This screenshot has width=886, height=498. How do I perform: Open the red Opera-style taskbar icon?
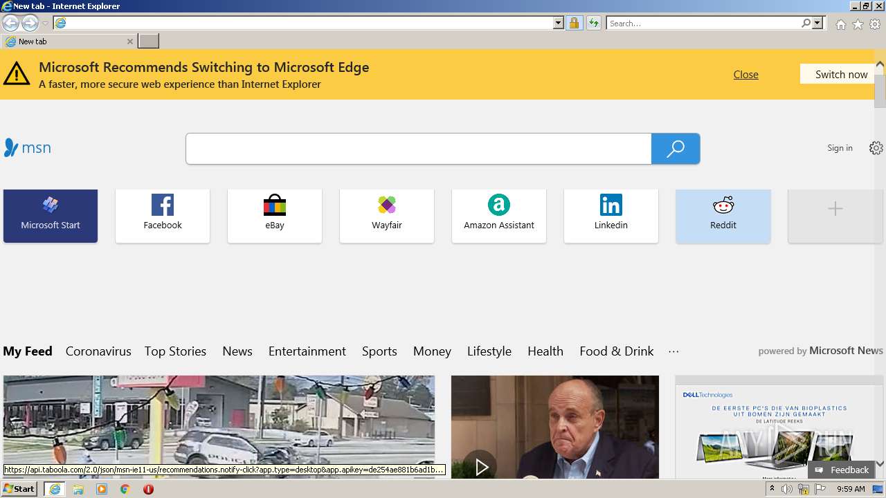coord(148,489)
